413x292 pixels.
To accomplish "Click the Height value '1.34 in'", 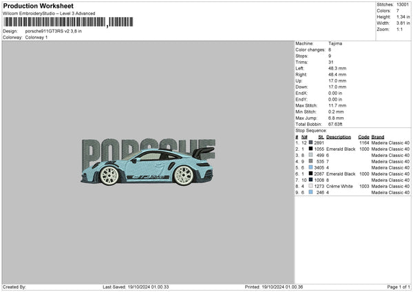I will click(403, 17).
